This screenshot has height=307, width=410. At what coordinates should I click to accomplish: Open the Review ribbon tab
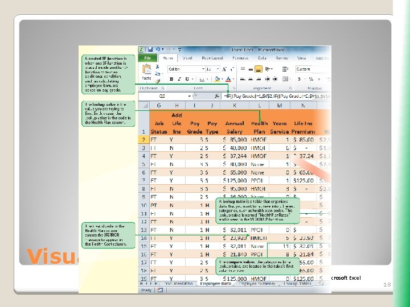click(x=282, y=58)
